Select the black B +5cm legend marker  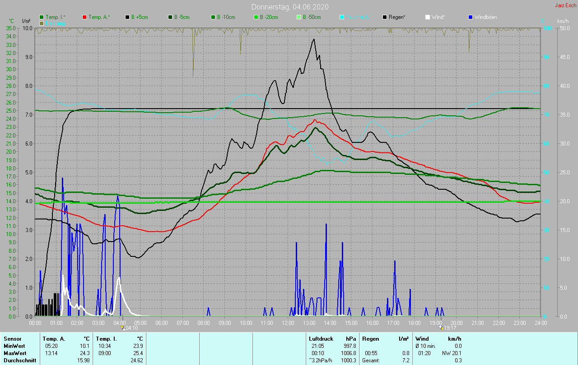pyautogui.click(x=127, y=17)
